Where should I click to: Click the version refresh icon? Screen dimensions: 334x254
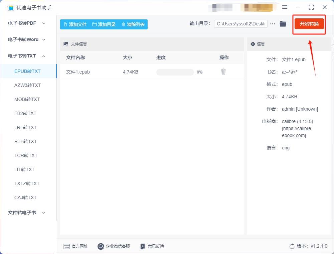pyautogui.click(x=292, y=246)
